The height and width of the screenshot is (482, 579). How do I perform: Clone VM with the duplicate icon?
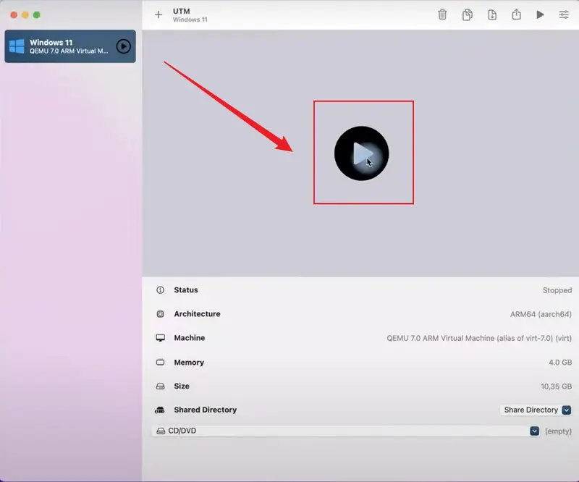coord(467,14)
